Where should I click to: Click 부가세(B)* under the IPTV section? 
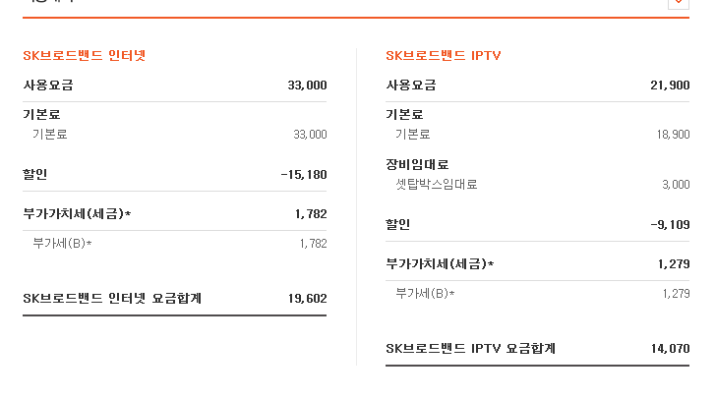425,293
